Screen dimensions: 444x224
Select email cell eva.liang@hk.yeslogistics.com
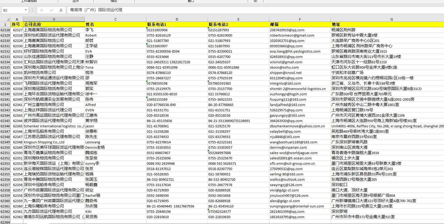click(300, 51)
